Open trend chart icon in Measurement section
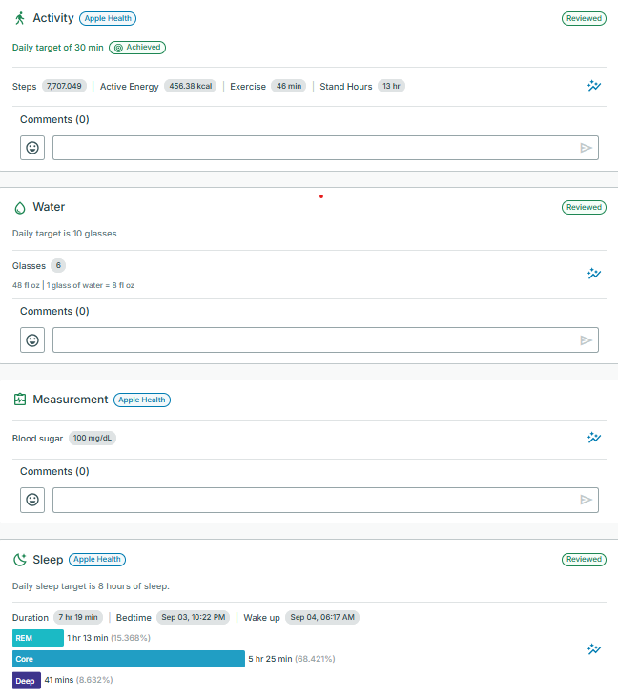 [594, 438]
